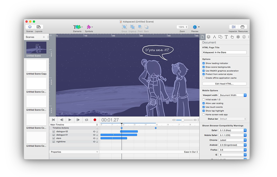
Task: Add a Timeline Actions keyframe diamond
Action: coord(97,128)
